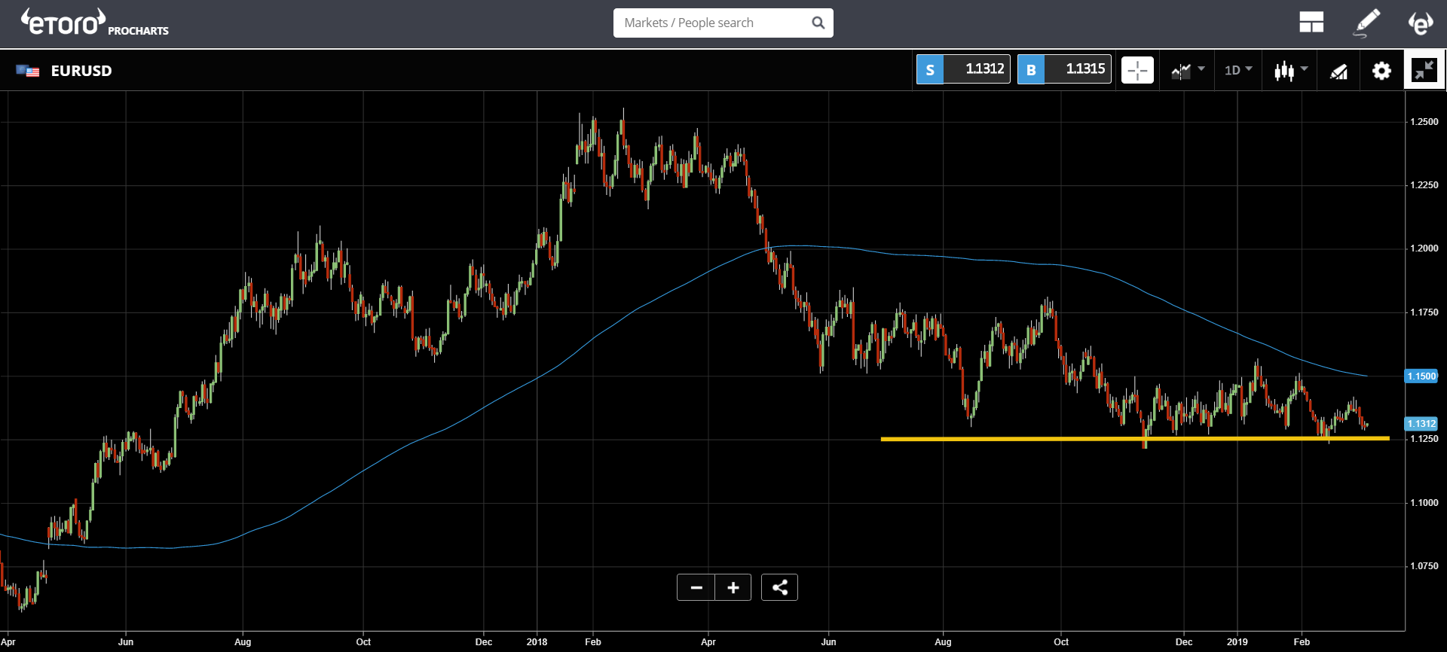Open the 1D timeframe dropdown
This screenshot has width=1447, height=652.
tap(1237, 70)
